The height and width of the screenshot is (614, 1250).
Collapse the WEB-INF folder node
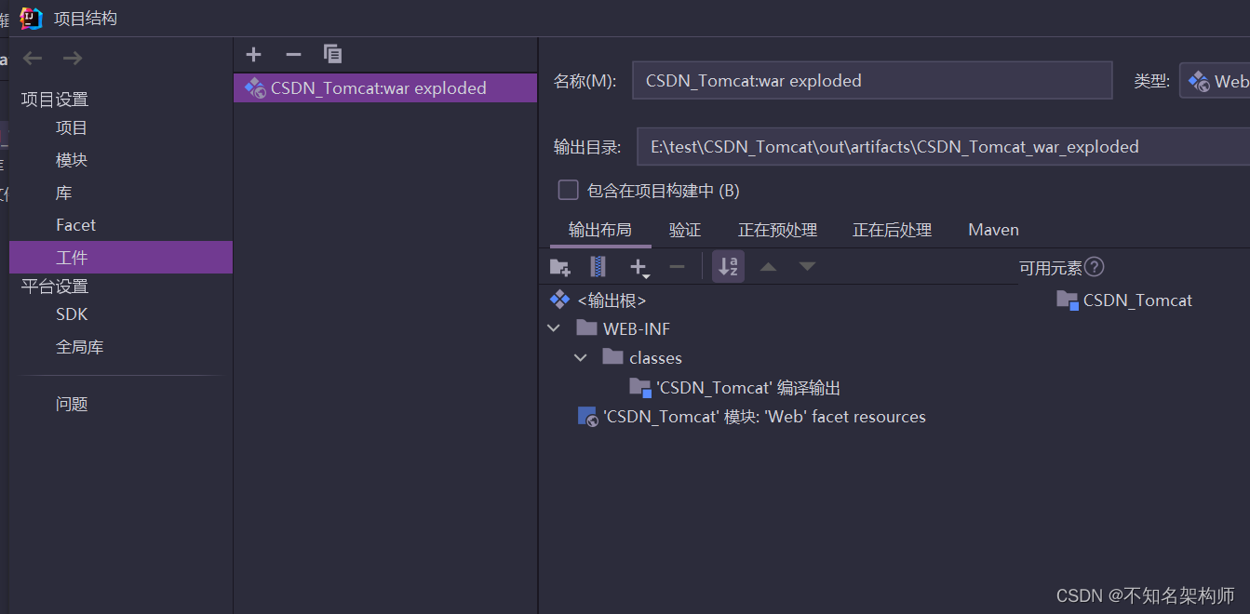click(554, 328)
